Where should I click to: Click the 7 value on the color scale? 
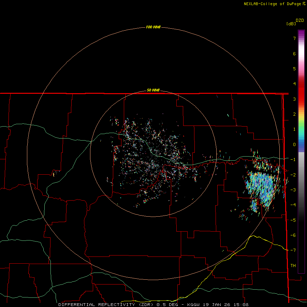click(294, 38)
